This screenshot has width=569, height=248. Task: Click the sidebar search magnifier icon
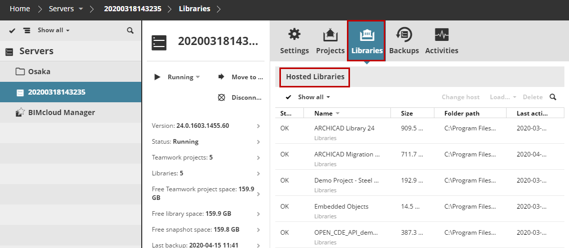(130, 31)
